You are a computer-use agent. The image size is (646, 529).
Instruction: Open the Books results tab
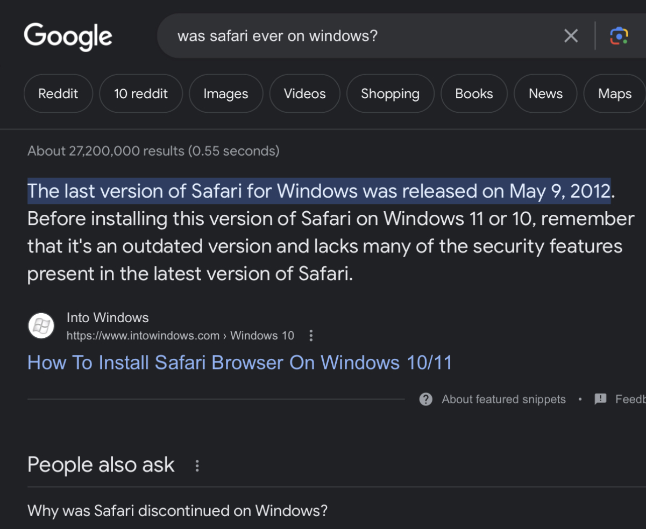(x=474, y=93)
